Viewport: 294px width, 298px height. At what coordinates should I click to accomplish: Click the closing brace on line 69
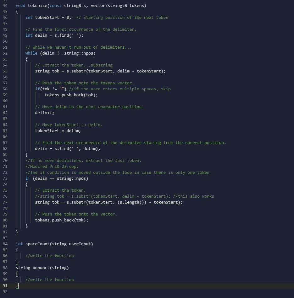(x=26, y=155)
